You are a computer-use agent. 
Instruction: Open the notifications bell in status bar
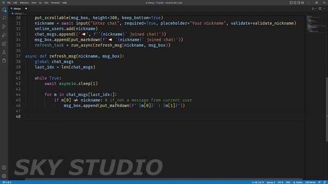[x=324, y=182]
